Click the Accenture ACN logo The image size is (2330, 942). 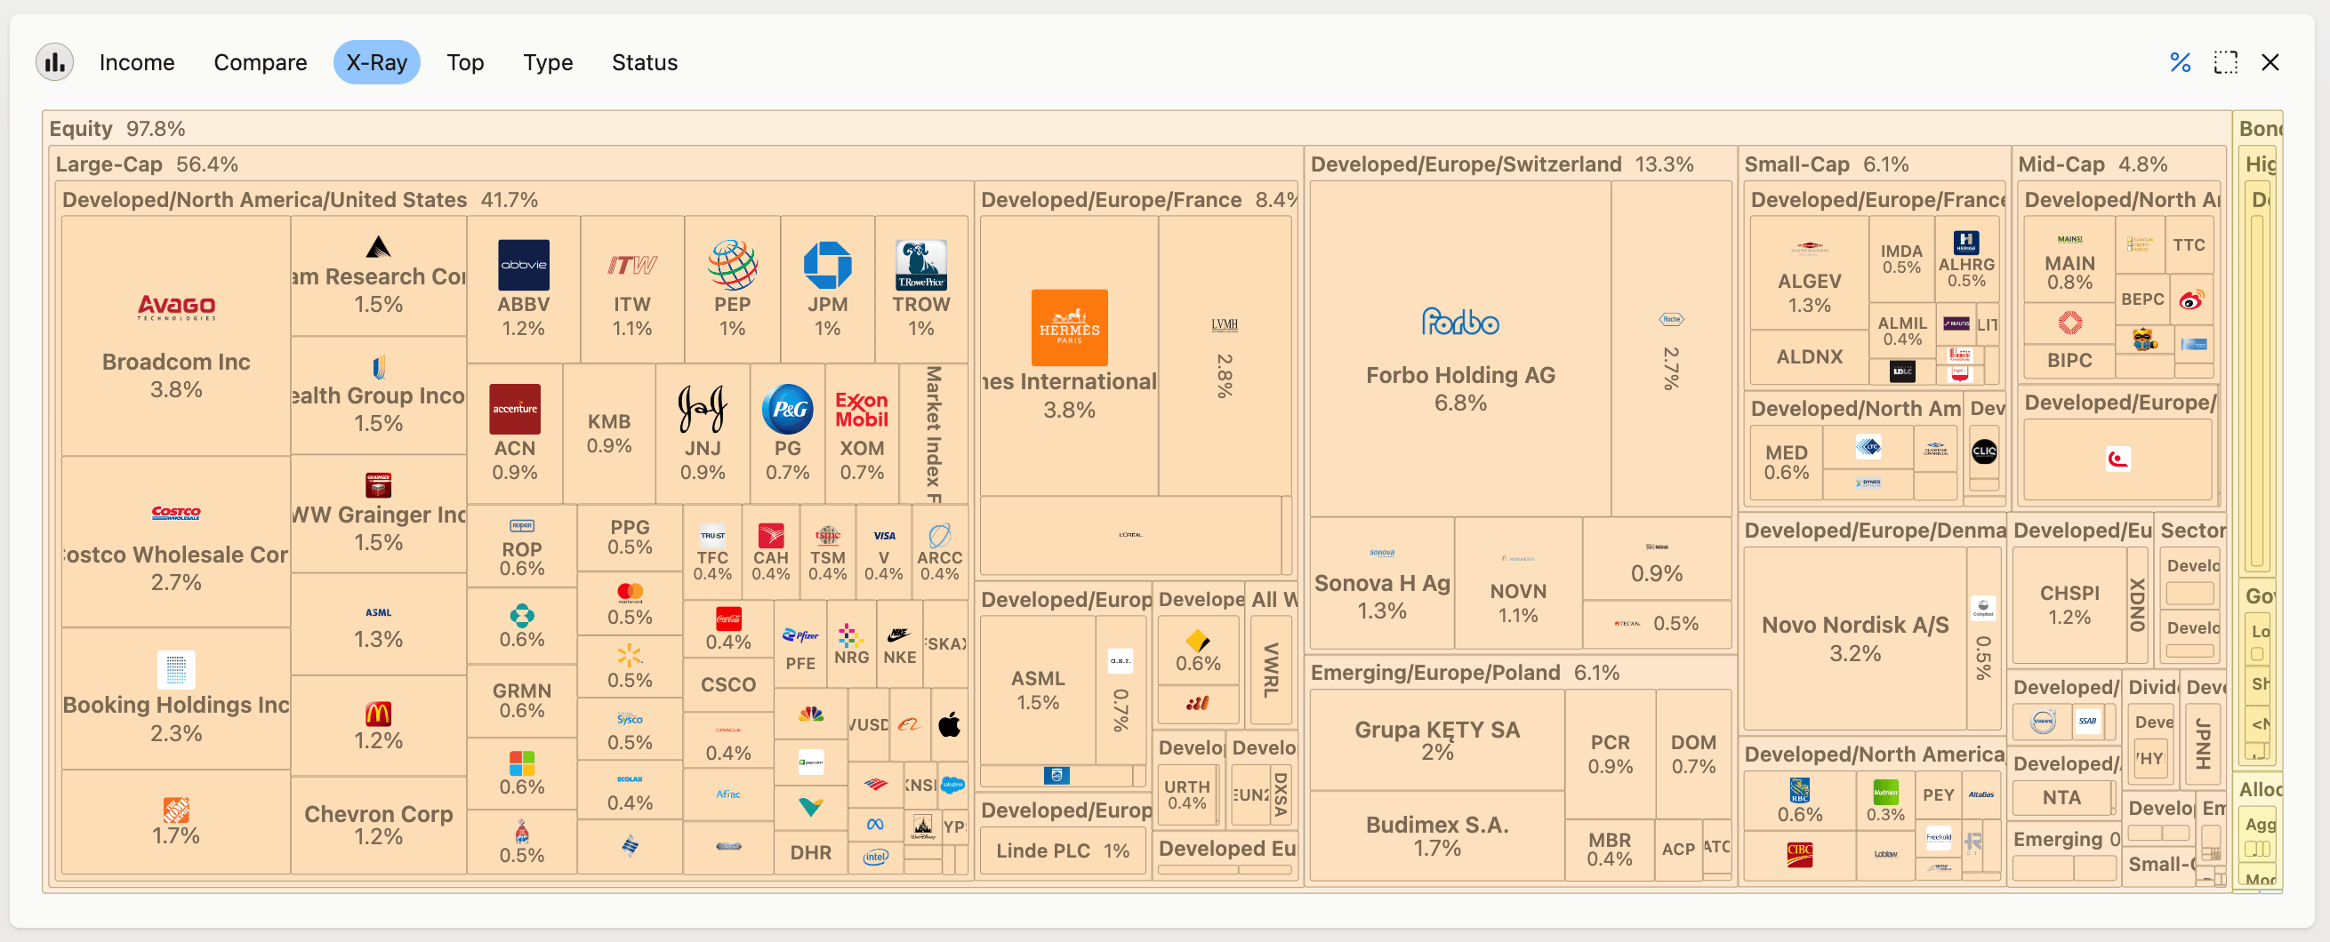pyautogui.click(x=515, y=410)
